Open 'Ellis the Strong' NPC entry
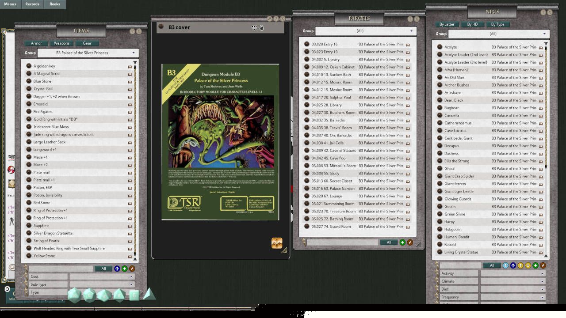The height and width of the screenshot is (318, 566). click(457, 161)
